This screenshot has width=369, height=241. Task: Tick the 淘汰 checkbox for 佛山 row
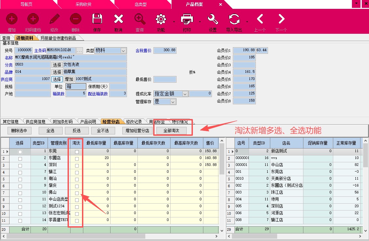pyautogui.click(x=77, y=193)
